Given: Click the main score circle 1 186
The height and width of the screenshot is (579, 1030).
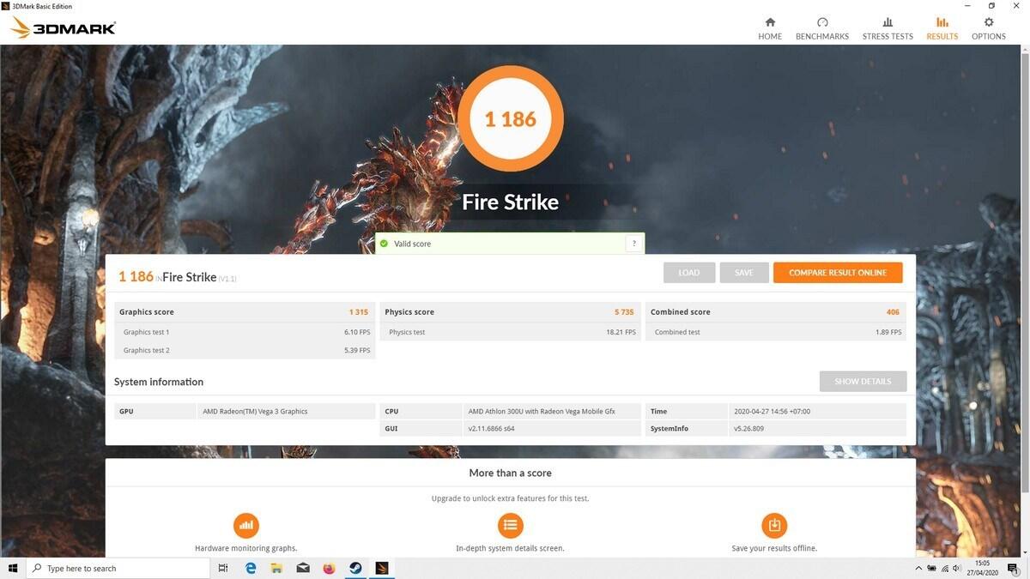Looking at the screenshot, I should [x=511, y=118].
